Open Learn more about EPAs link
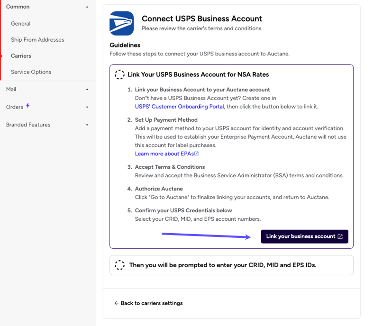373x326 pixels. (164, 154)
